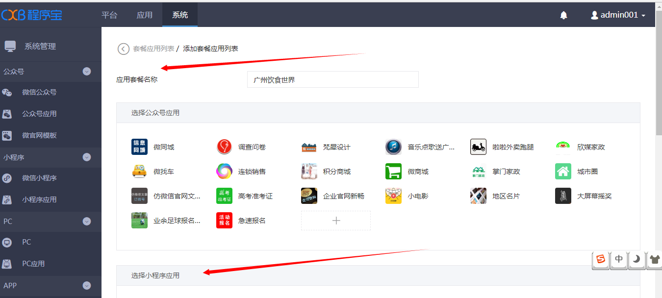Select the 城市圈 house icon

coord(563,172)
